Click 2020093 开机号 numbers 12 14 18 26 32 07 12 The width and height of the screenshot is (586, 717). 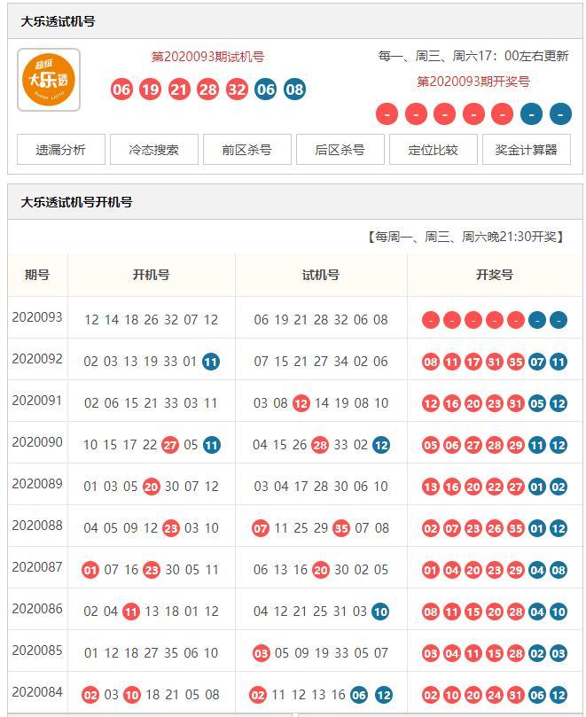click(151, 320)
